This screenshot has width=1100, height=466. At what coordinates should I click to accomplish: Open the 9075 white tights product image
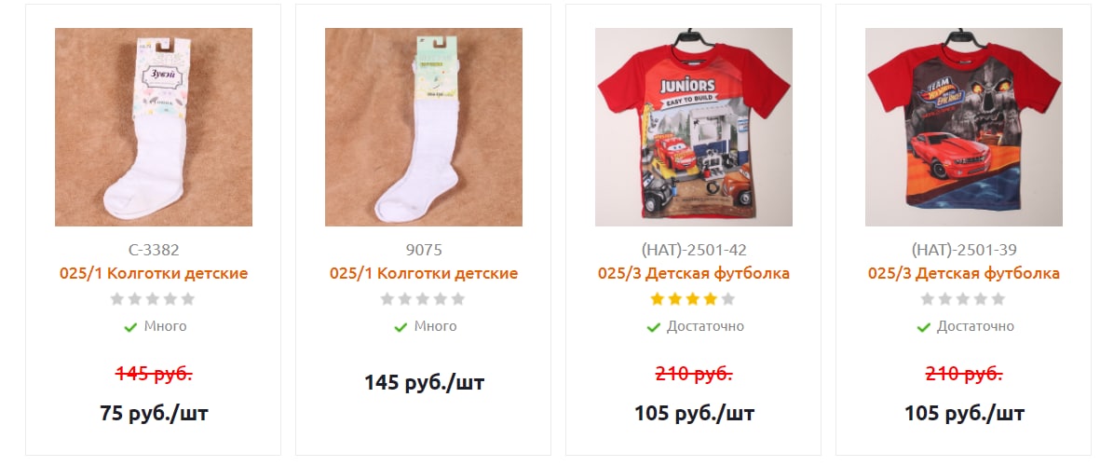[424, 127]
